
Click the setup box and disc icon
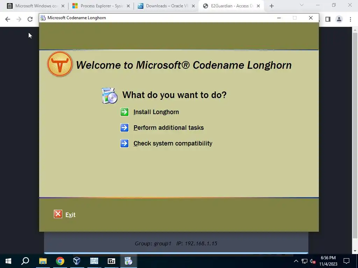point(109,96)
